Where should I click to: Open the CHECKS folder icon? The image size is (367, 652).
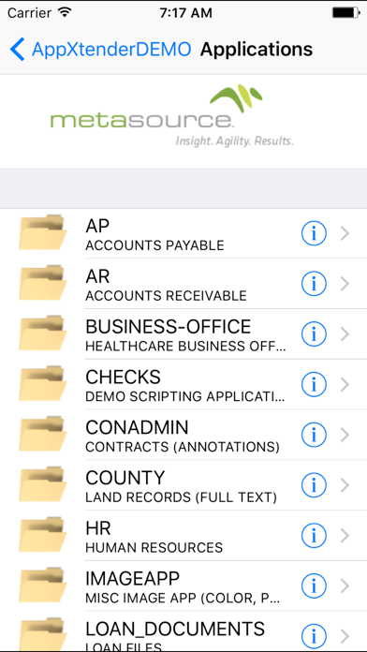pyautogui.click(x=42, y=384)
